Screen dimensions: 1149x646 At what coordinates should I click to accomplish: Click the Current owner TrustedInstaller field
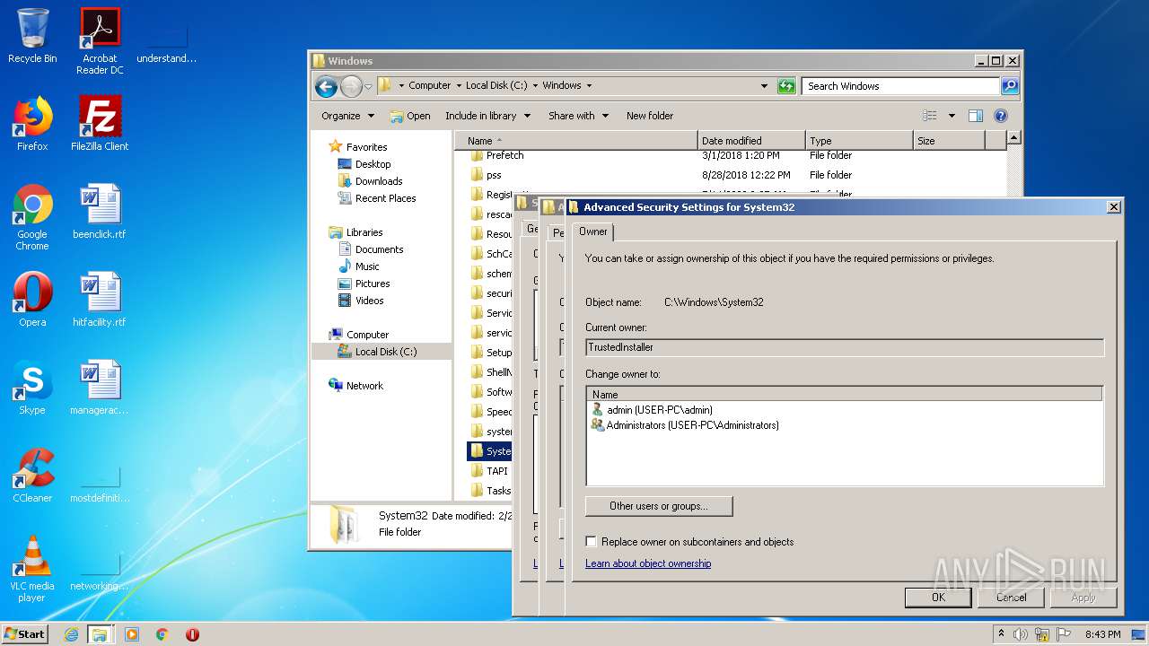845,347
